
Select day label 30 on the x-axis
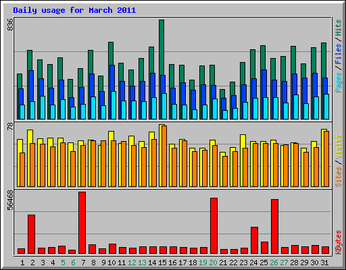tap(314, 263)
